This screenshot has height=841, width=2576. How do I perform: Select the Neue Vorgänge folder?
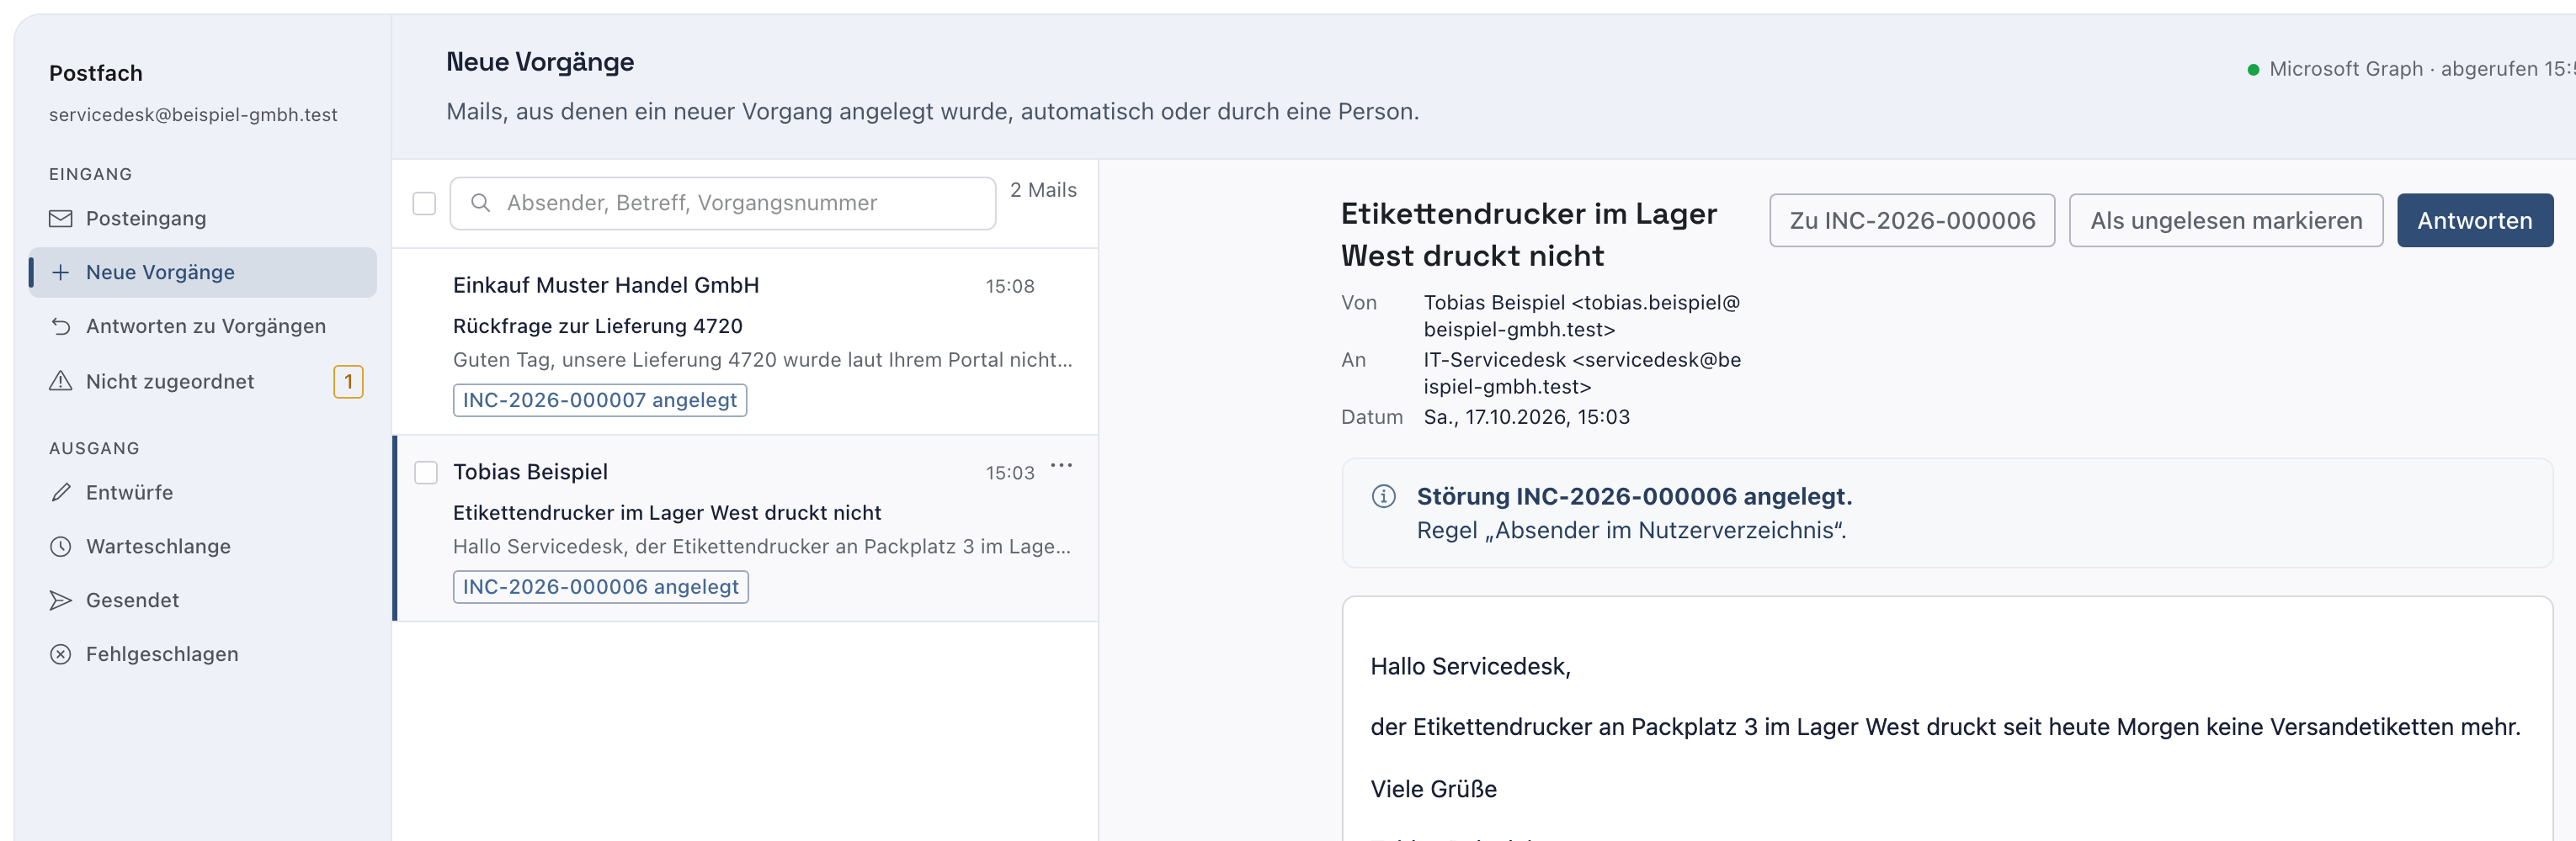pos(203,272)
